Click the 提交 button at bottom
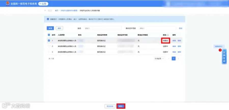This screenshot has width=229, height=110. pyautogui.click(x=121, y=106)
